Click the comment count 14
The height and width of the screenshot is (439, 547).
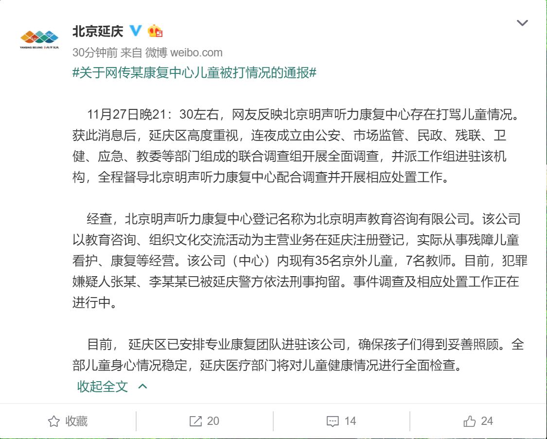point(350,421)
